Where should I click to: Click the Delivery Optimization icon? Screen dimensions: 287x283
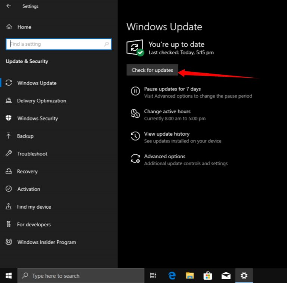[9, 100]
